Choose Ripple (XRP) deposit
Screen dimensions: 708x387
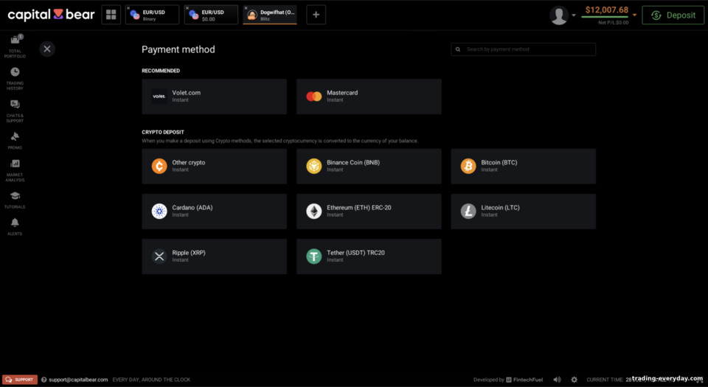(215, 257)
